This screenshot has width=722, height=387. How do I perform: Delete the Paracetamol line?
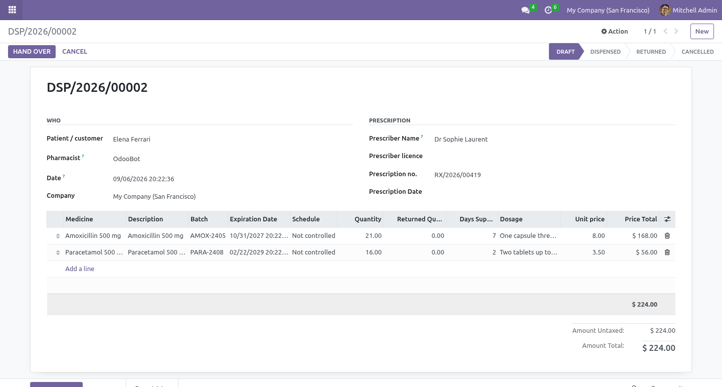point(667,252)
